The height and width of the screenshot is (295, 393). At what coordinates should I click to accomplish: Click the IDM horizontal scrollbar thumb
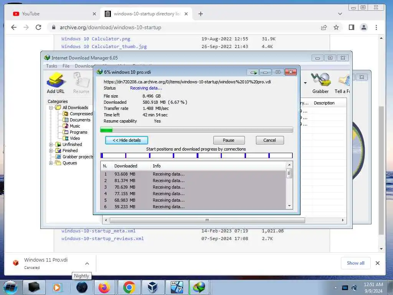207,220
